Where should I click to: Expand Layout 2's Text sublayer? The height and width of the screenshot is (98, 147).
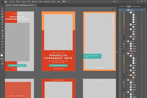tap(128, 44)
